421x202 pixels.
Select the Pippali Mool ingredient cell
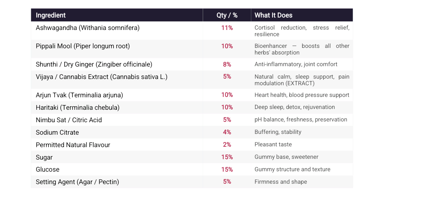click(x=117, y=49)
